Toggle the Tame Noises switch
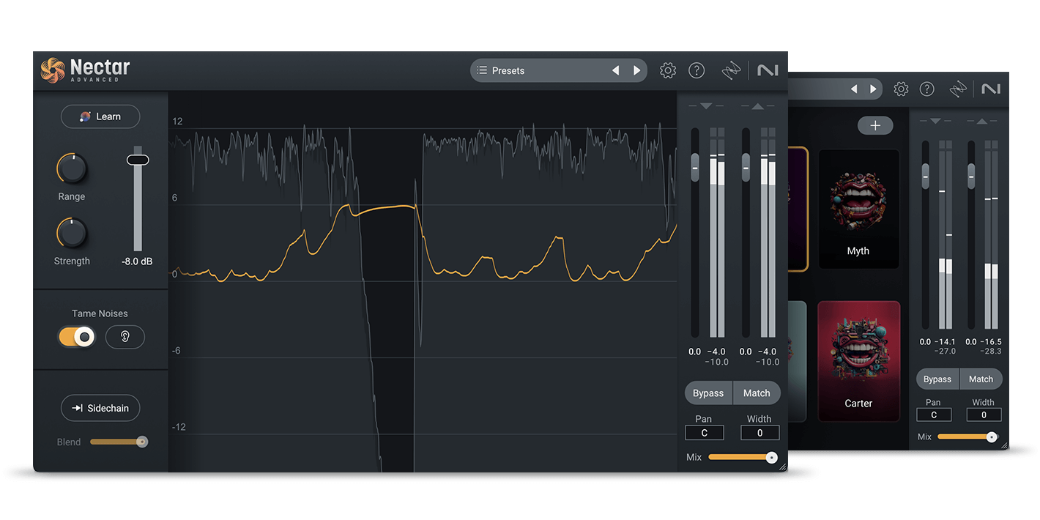Viewport: 1040px width, 520px height. pyautogui.click(x=77, y=337)
